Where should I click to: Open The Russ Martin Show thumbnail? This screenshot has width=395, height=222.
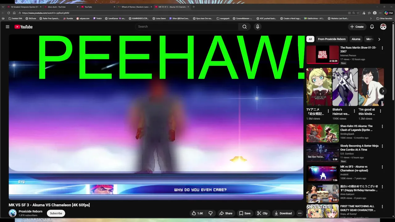coord(322,55)
